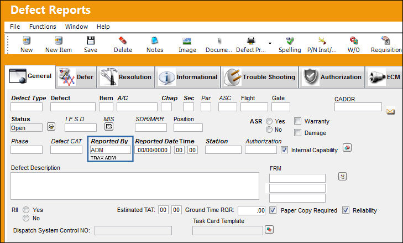Image resolution: width=403 pixels, height=243 pixels.
Task: Click the lookup icon beside Status field
Action: pos(51,126)
